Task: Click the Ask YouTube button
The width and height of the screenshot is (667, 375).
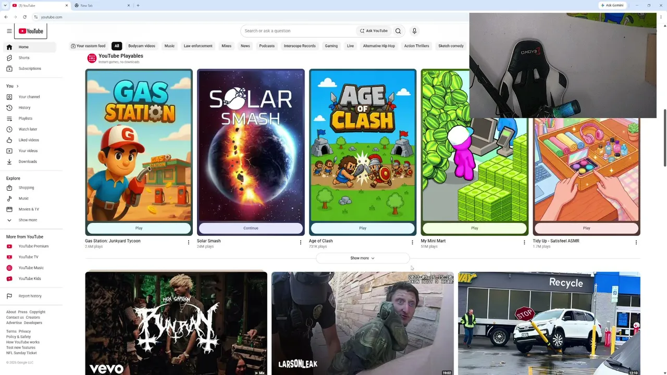Action: click(374, 31)
